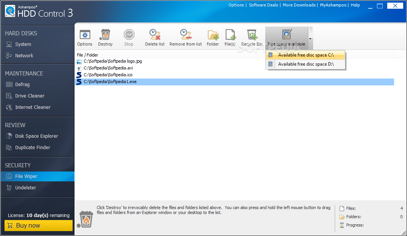Click the Stop sign toolbar icon
This screenshot has height=236, width=407.
129,35
